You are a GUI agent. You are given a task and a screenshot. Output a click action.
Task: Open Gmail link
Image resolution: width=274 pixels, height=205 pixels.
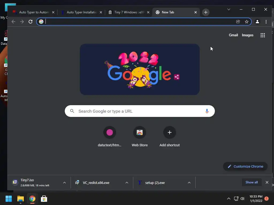233,35
